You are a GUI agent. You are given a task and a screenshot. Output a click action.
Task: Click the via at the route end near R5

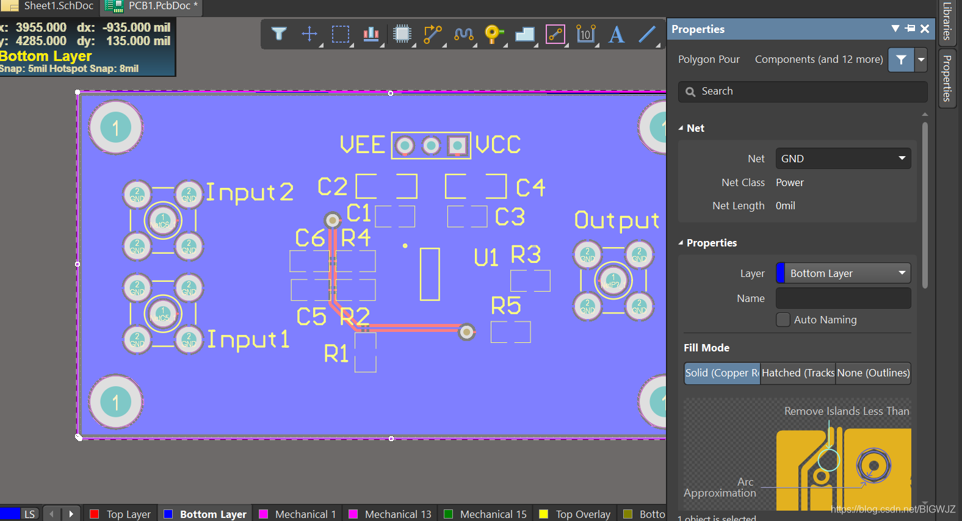click(467, 332)
